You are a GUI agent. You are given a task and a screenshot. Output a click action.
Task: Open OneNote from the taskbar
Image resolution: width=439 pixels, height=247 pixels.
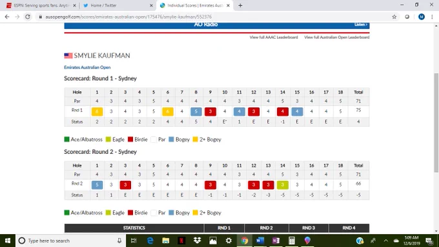tap(276, 241)
